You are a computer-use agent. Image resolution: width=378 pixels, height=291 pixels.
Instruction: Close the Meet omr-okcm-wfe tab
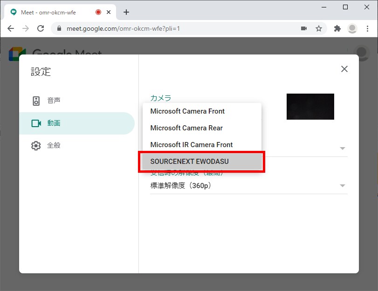pos(109,12)
